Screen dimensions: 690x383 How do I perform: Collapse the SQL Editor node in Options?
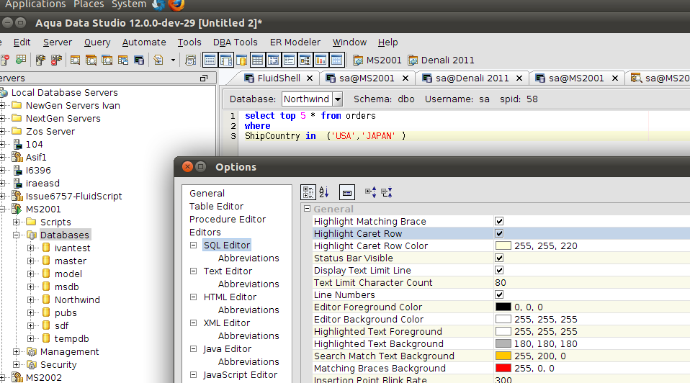[193, 245]
